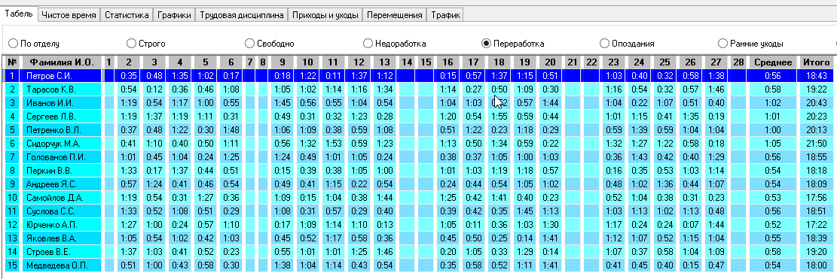This screenshot has height=279, width=837.
Task: Select the row for Тарасов К.В.
Action: pyautogui.click(x=417, y=89)
